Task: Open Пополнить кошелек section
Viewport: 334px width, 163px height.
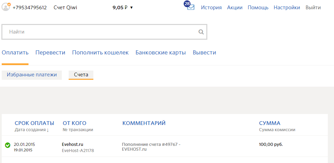Action: point(100,52)
